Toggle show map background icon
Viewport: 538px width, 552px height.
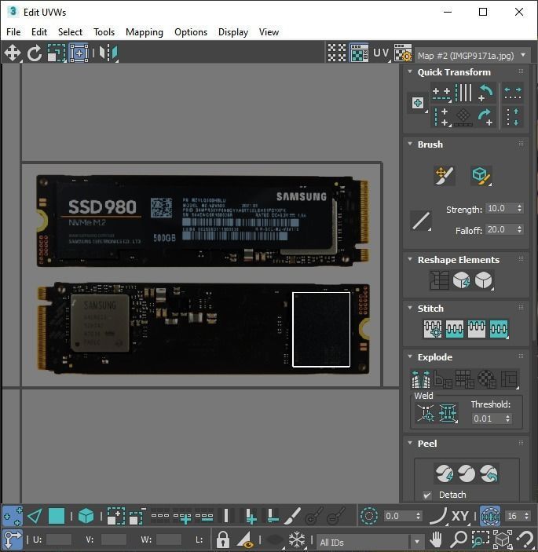click(x=359, y=53)
